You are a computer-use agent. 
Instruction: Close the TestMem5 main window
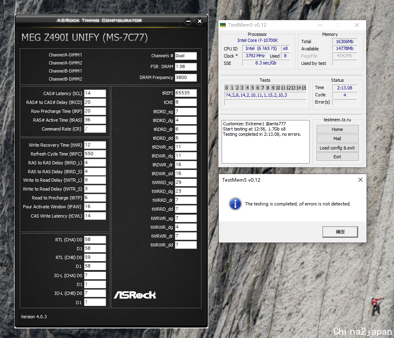coord(357,25)
